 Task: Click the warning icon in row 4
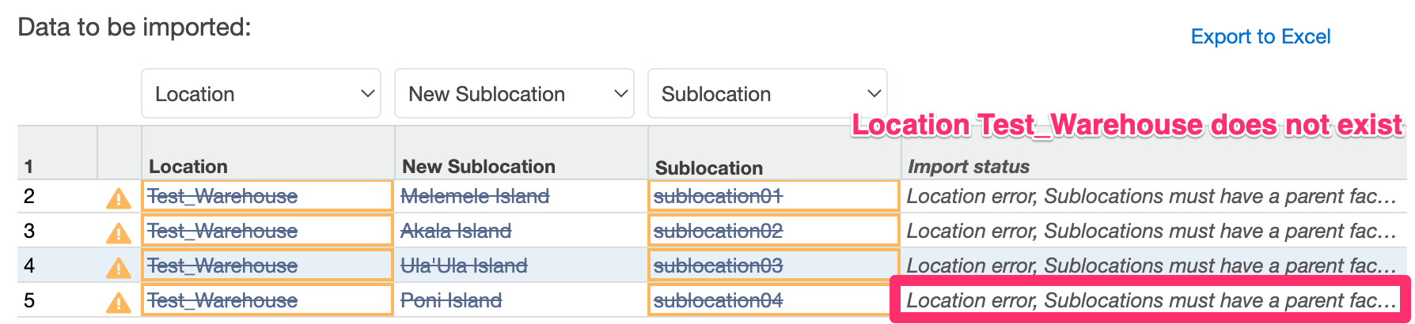pos(119,267)
